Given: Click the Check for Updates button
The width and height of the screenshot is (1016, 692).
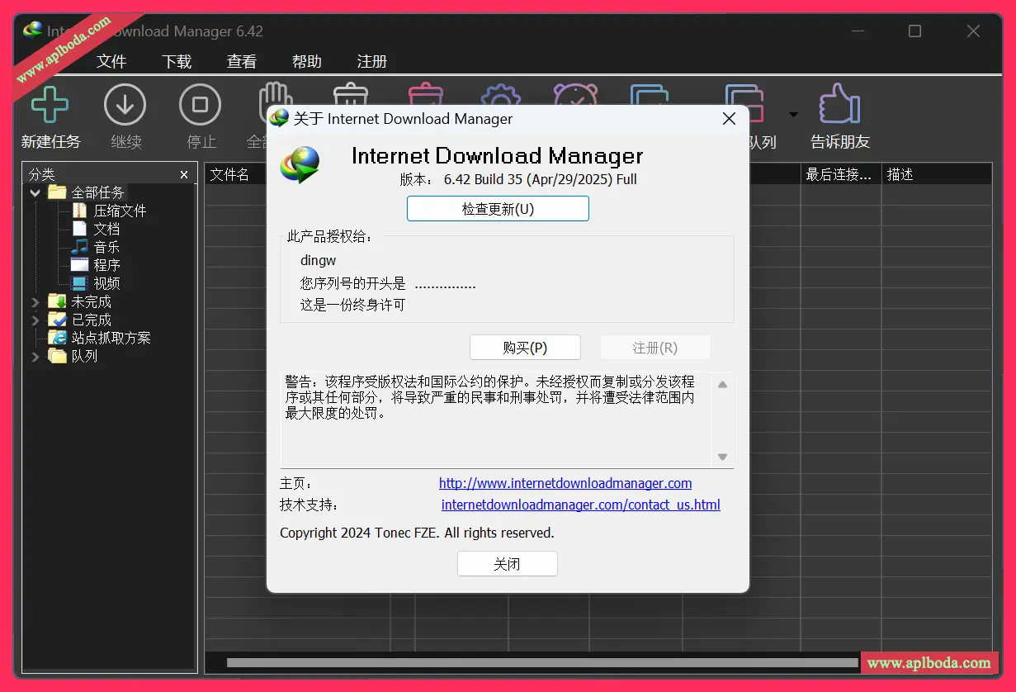Looking at the screenshot, I should pyautogui.click(x=498, y=209).
